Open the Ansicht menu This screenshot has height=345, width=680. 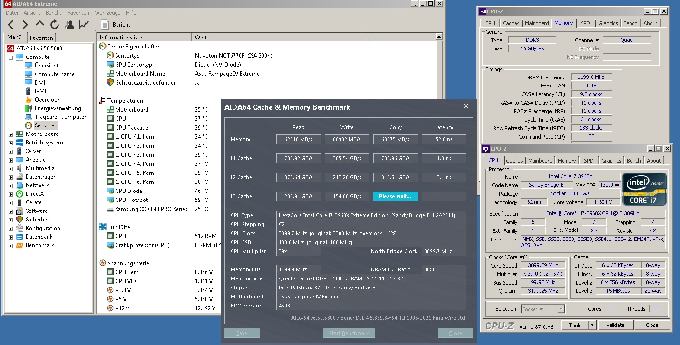[32, 13]
